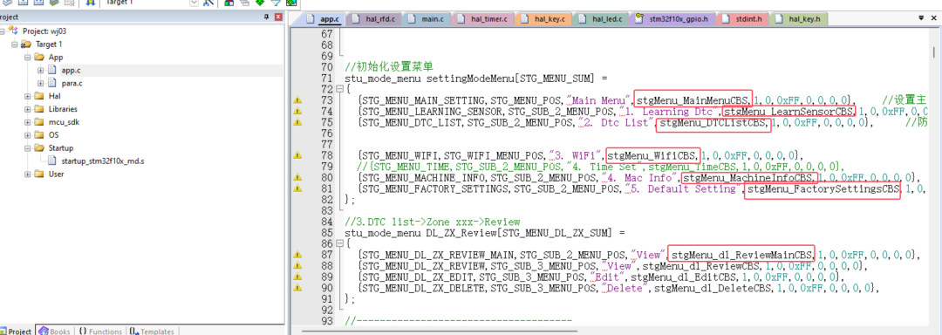Click the warning icon on line 87
Image resolution: width=942 pixels, height=335 pixels.
pyautogui.click(x=297, y=255)
